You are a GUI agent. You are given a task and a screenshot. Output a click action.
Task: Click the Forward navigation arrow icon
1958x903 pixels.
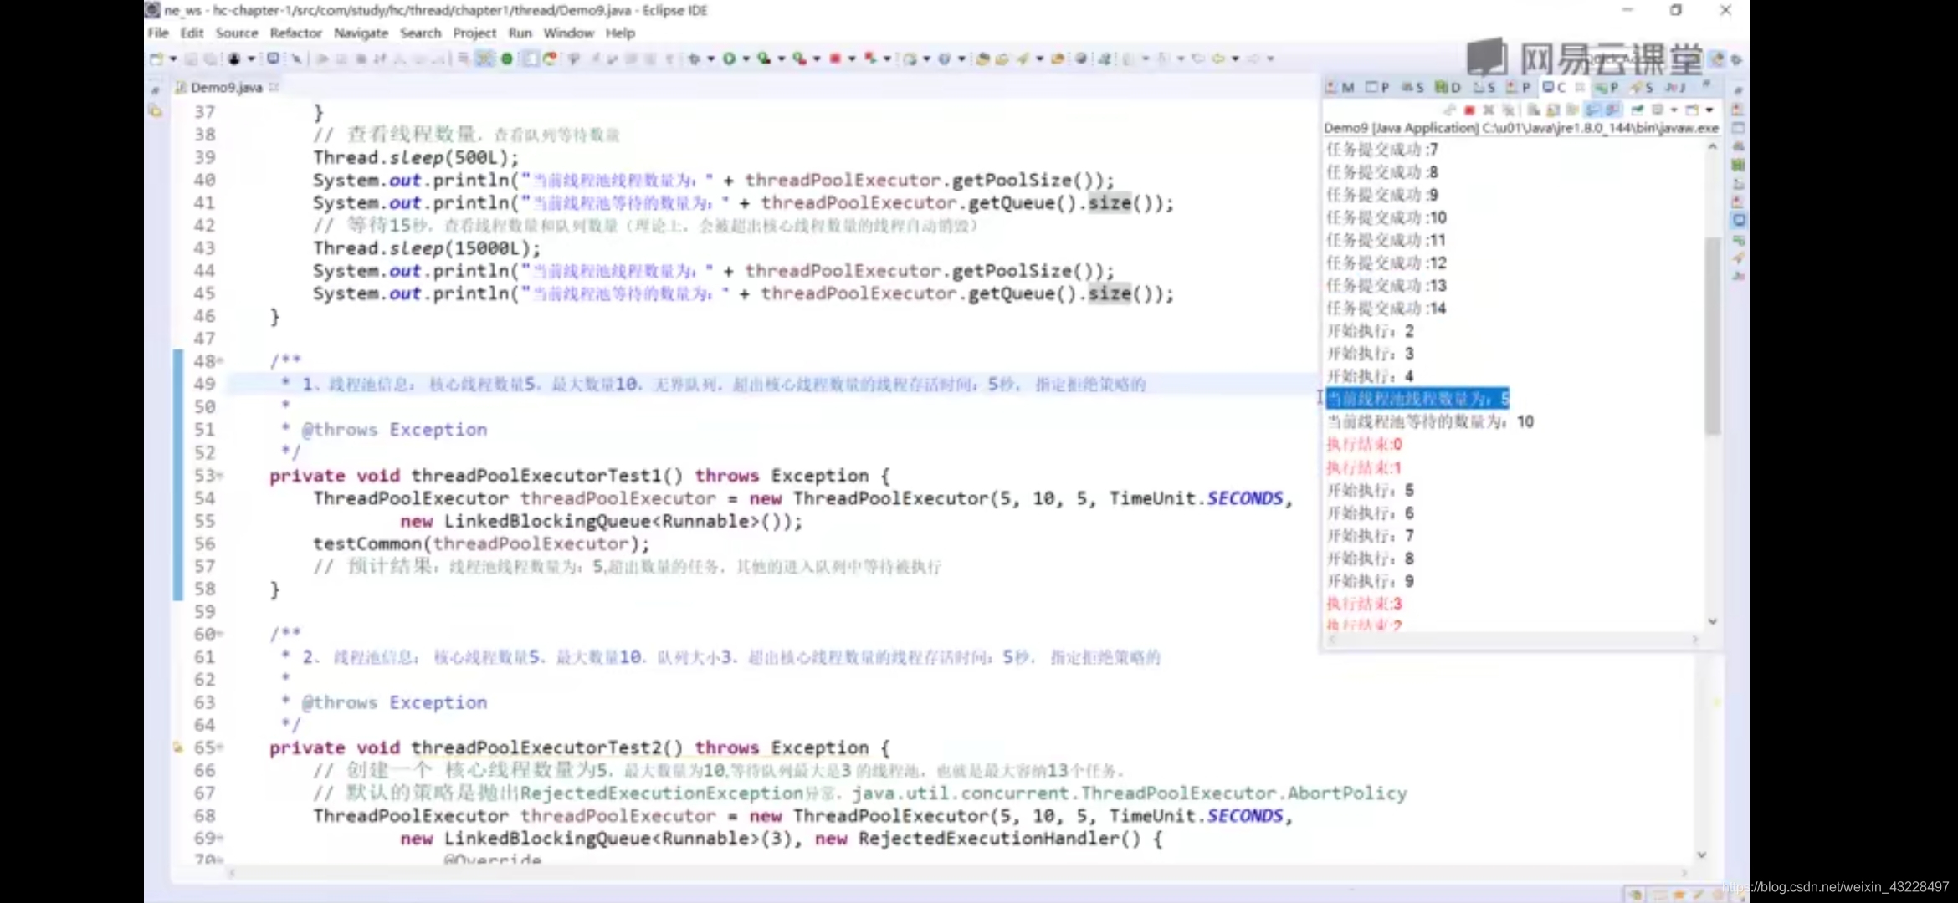[x=1253, y=59]
